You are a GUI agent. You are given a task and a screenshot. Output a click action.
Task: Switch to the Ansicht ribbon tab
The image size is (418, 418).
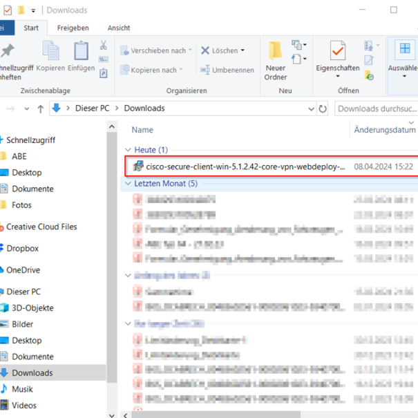coord(119,28)
